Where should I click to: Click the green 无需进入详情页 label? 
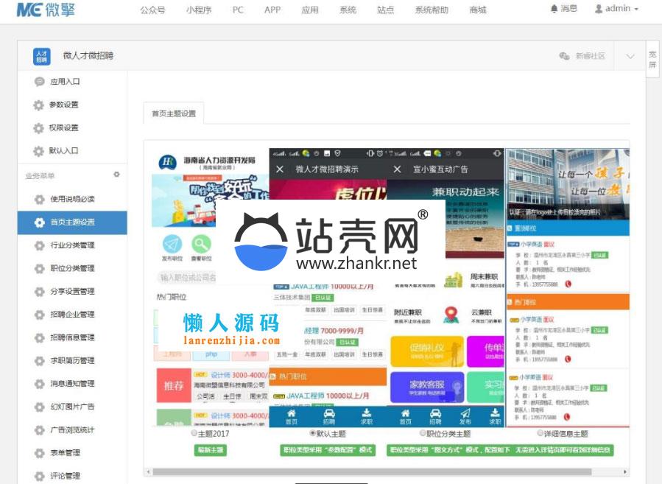pyautogui.click(x=563, y=450)
